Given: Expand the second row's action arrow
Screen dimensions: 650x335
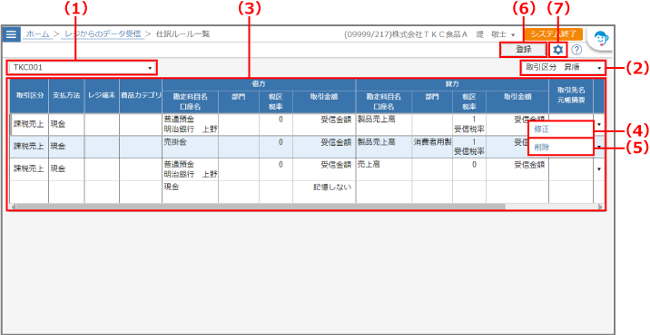Looking at the screenshot, I should tap(598, 147).
